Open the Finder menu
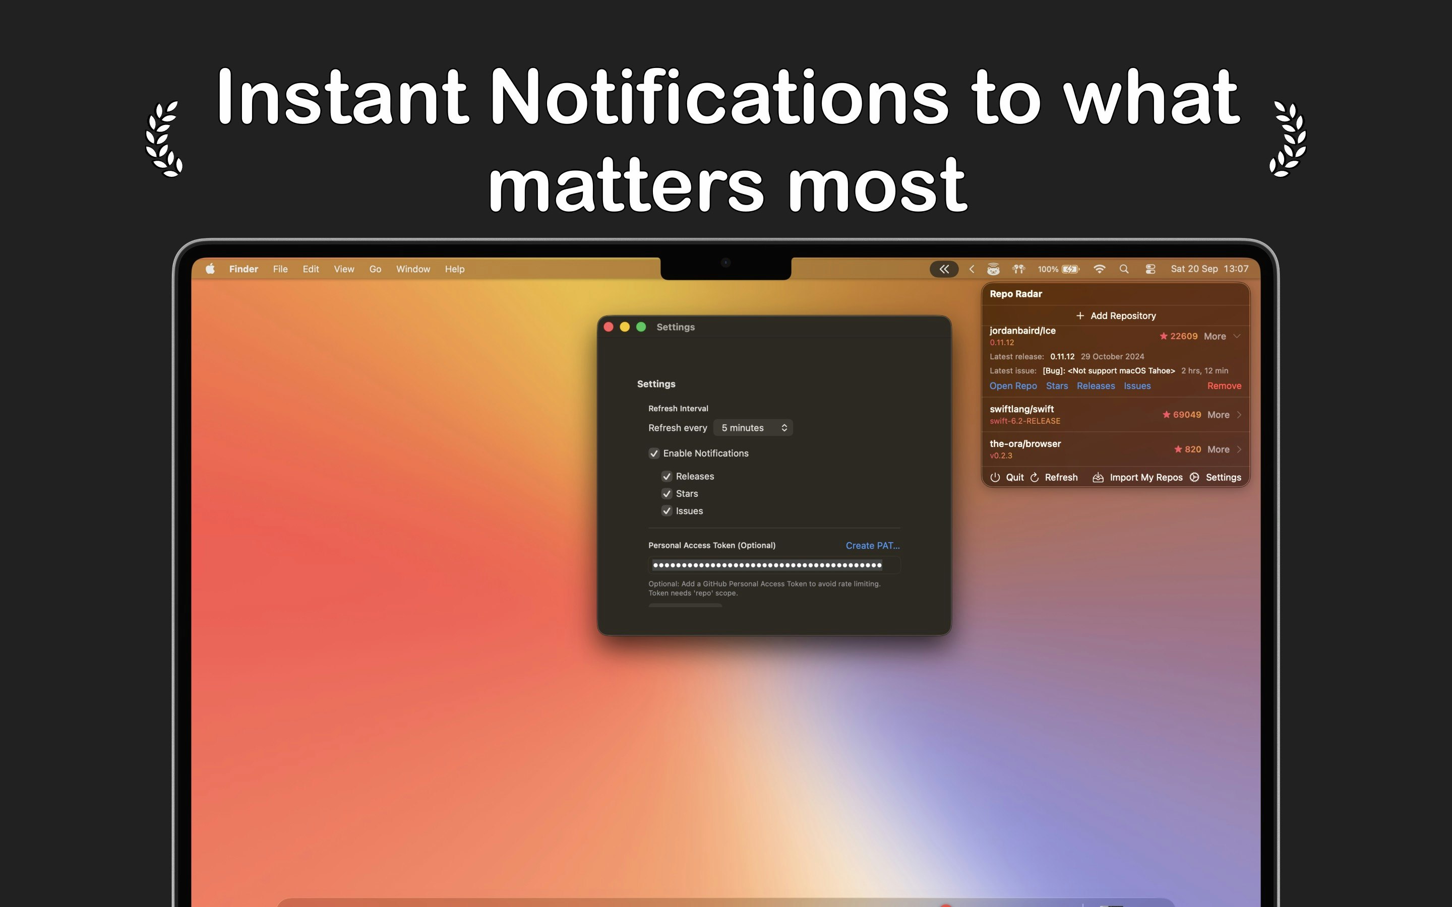Viewport: 1452px width, 907px height. (x=244, y=269)
